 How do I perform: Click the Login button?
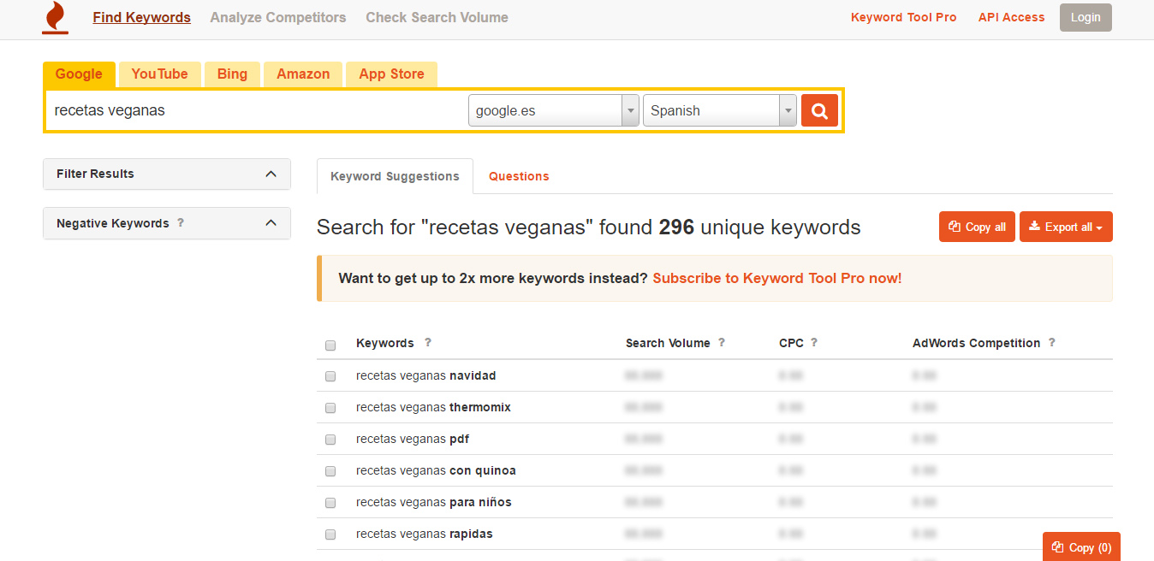[x=1086, y=17]
